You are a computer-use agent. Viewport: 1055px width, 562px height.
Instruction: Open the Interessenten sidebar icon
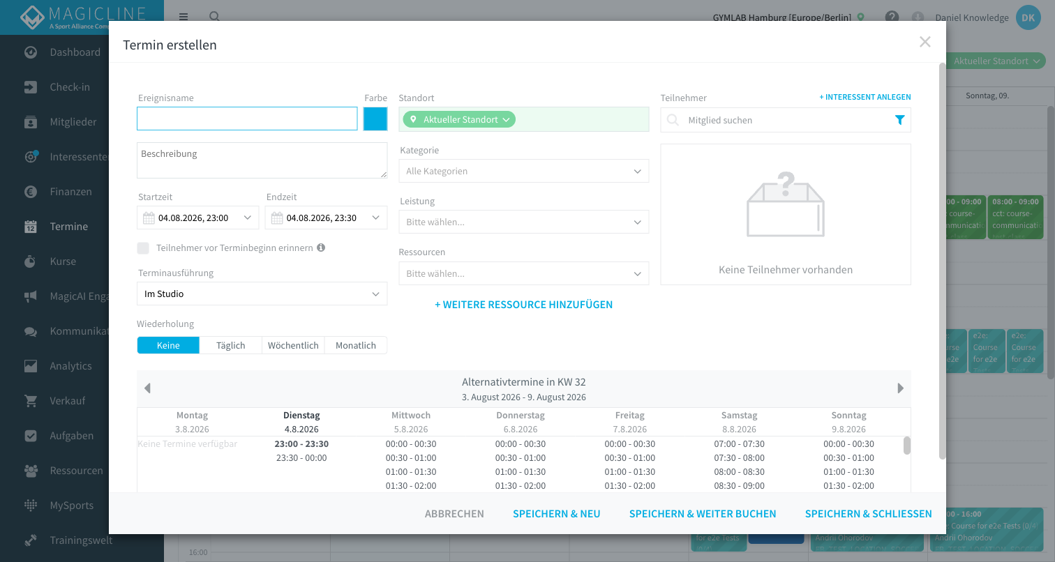tap(31, 157)
